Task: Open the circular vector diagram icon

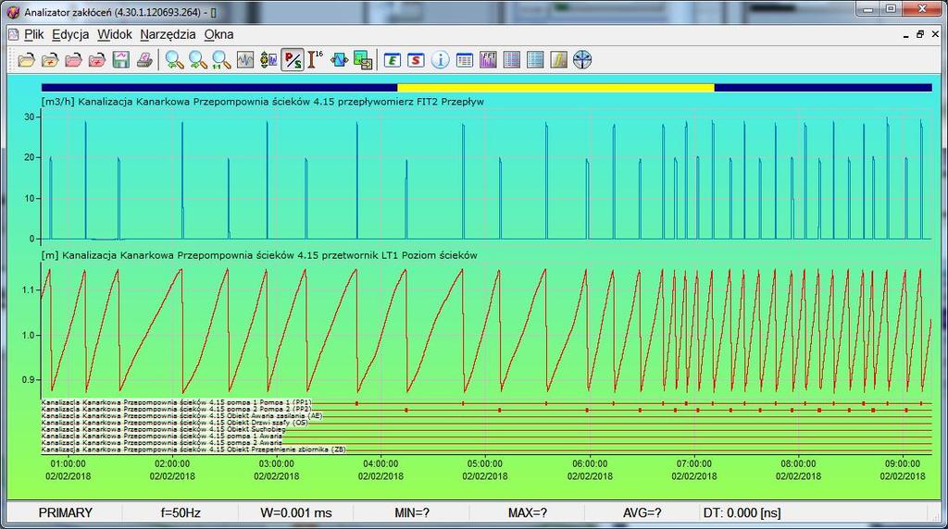Action: (582, 60)
